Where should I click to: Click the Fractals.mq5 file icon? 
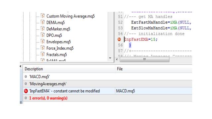(43, 55)
